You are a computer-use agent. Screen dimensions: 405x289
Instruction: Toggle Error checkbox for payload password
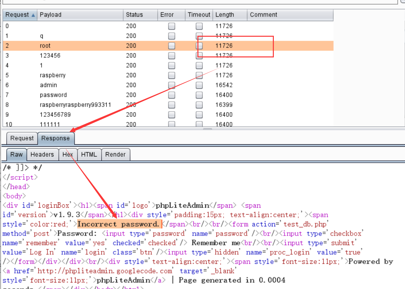172,95
